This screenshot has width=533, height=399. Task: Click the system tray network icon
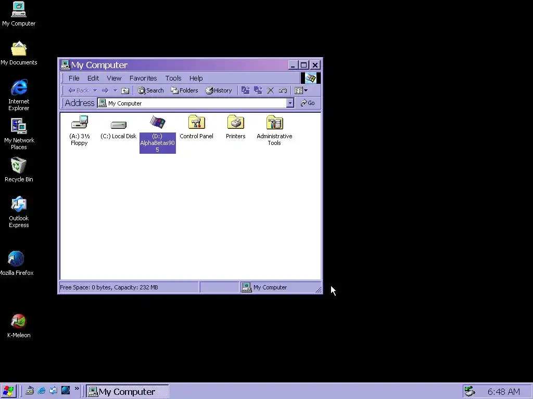(470, 391)
